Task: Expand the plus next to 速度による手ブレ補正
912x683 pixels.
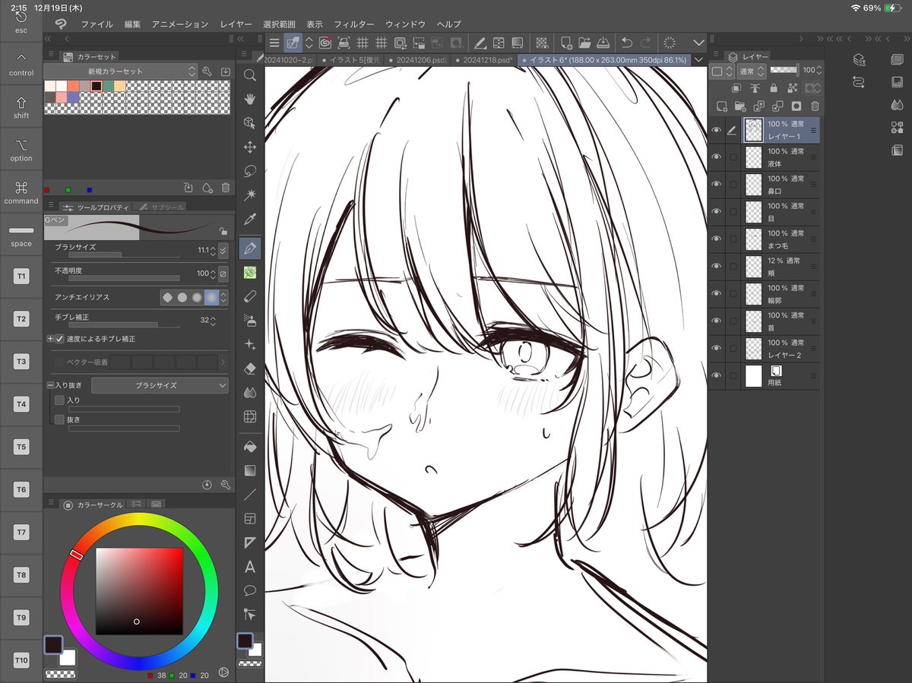Action: [x=50, y=339]
